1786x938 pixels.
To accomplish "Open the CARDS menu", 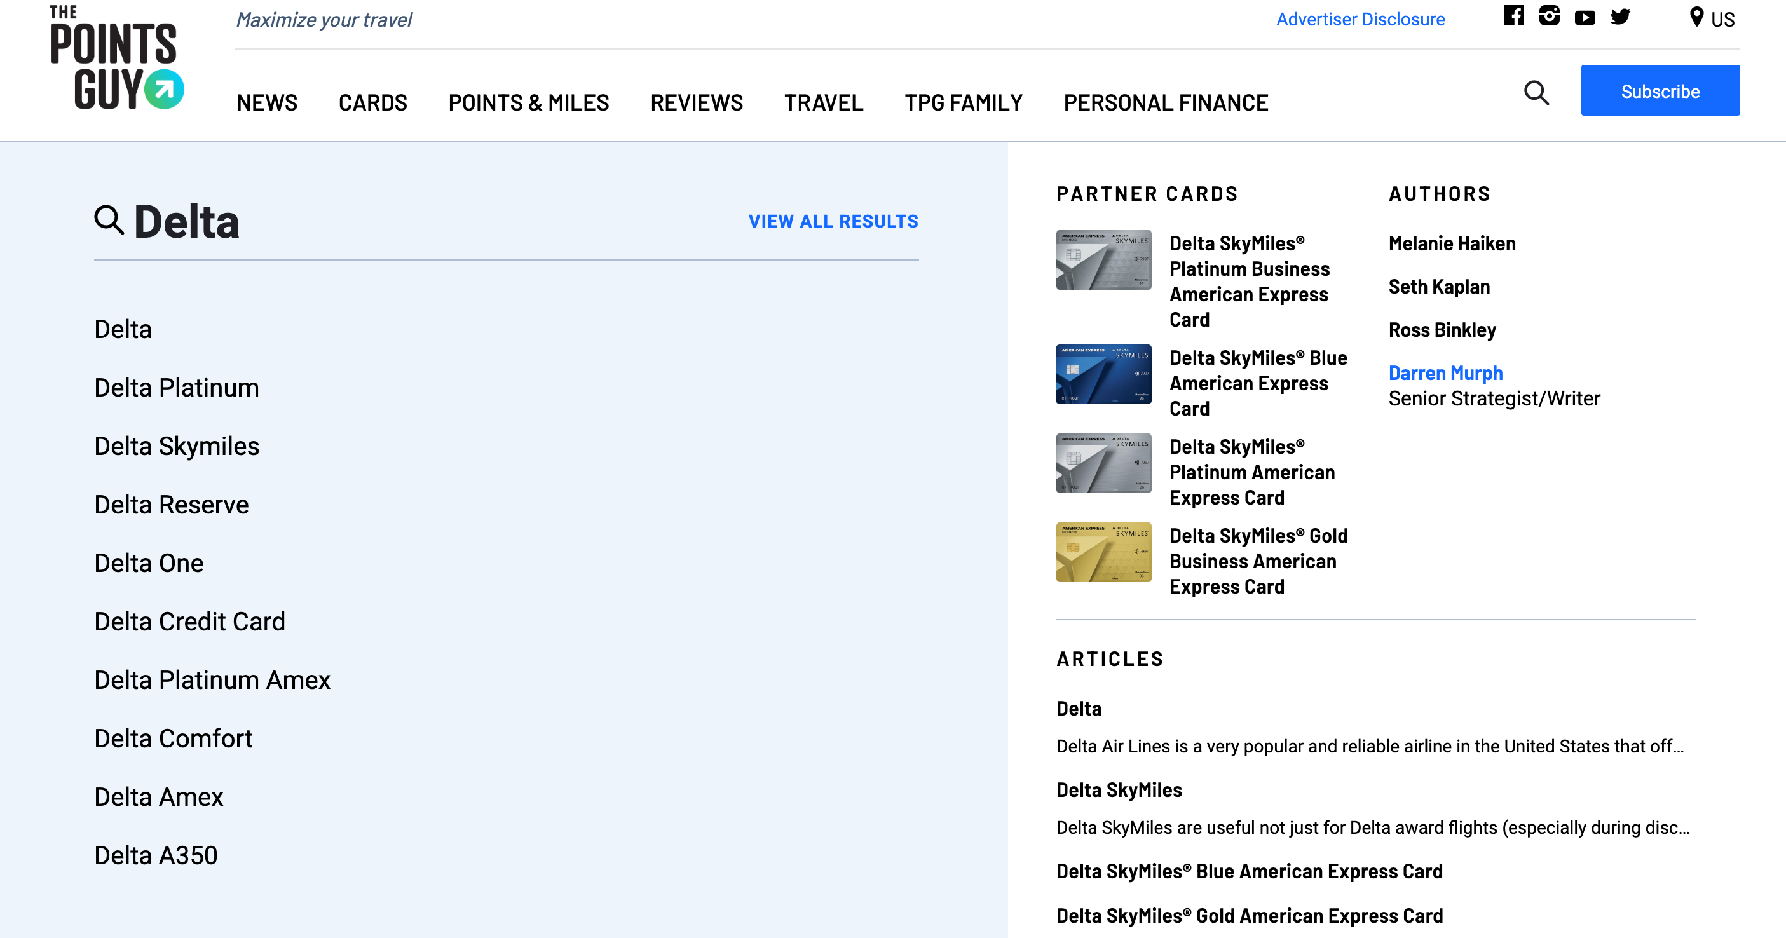I will tap(373, 102).
